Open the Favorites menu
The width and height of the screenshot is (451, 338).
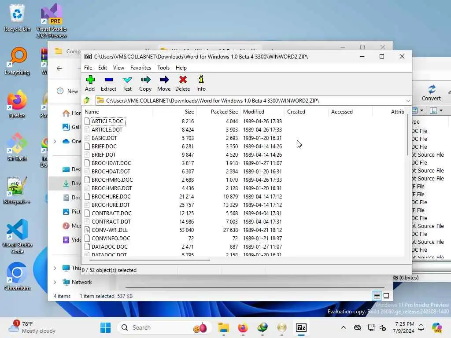coord(140,67)
